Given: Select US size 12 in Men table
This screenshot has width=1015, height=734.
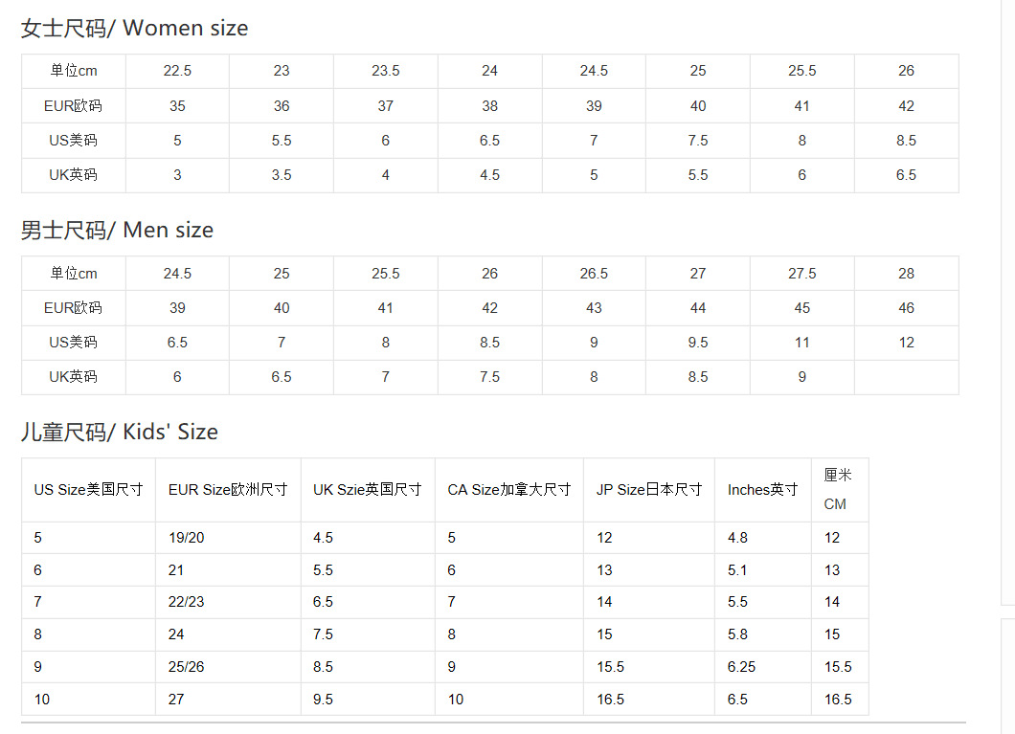Looking at the screenshot, I should (x=906, y=343).
